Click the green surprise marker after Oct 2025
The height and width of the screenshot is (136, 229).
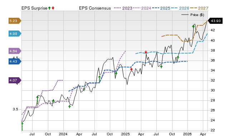coord(178,57)
